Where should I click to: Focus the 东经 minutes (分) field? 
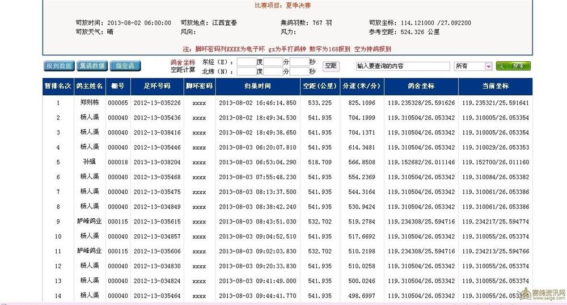273,62
